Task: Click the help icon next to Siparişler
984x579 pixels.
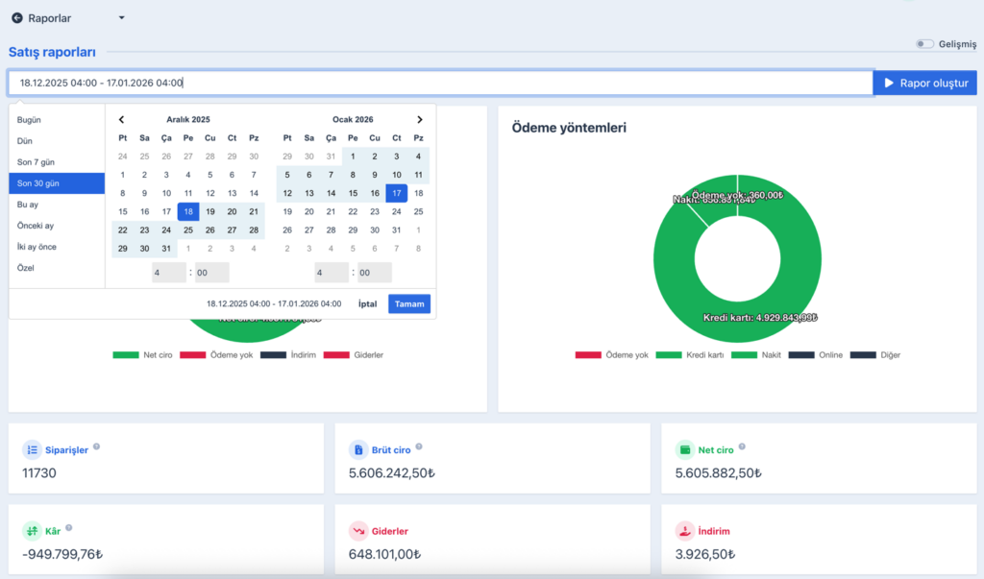Action: pos(96,446)
